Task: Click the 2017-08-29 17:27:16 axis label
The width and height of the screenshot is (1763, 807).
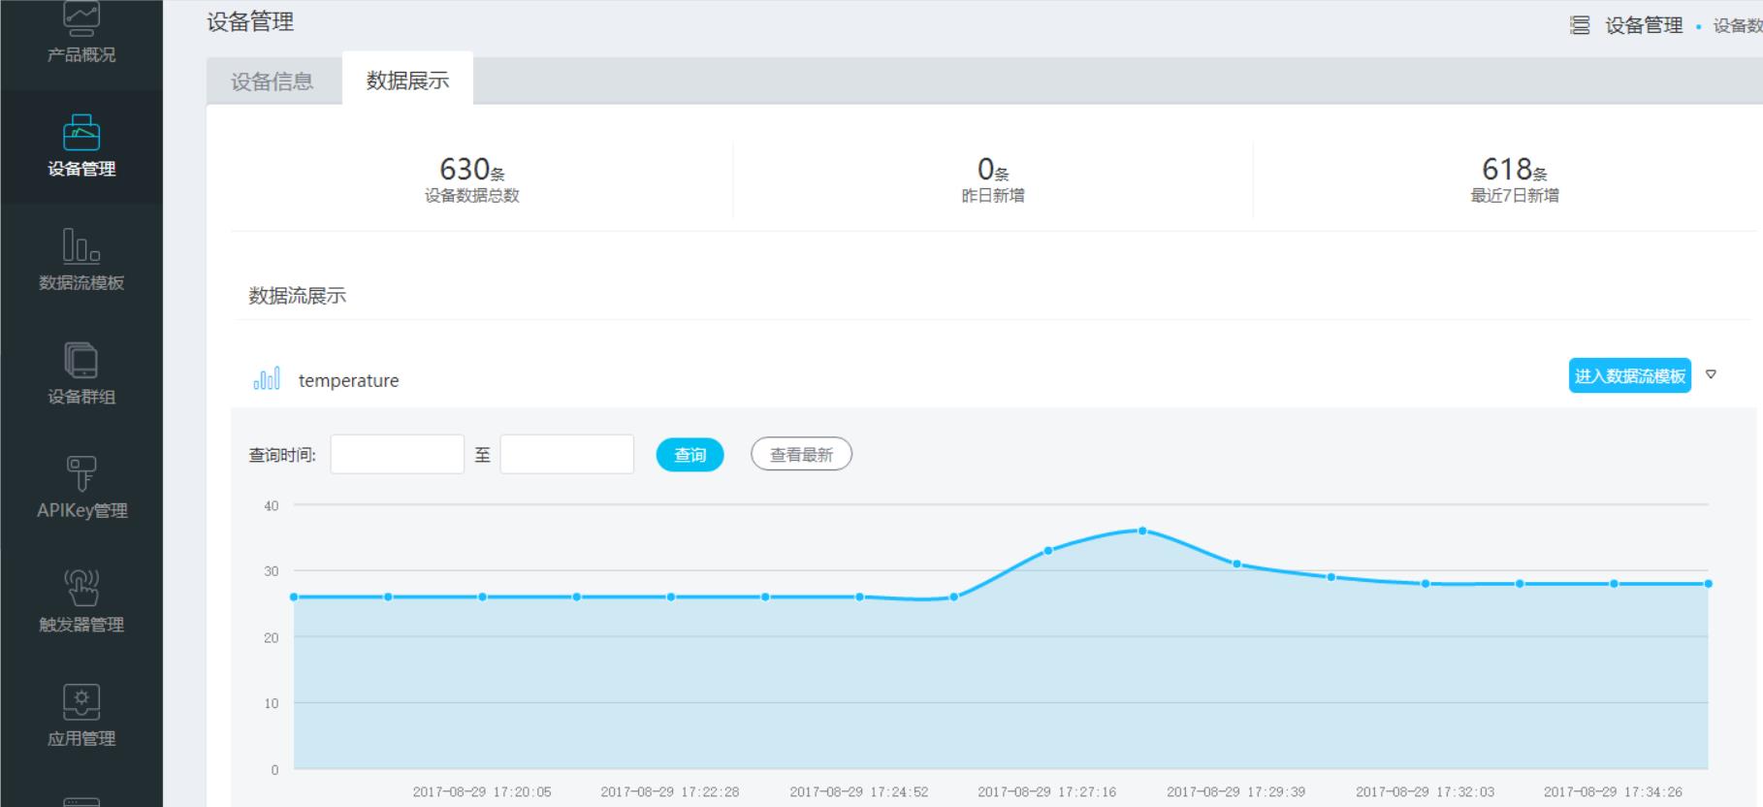Action: (x=1046, y=791)
